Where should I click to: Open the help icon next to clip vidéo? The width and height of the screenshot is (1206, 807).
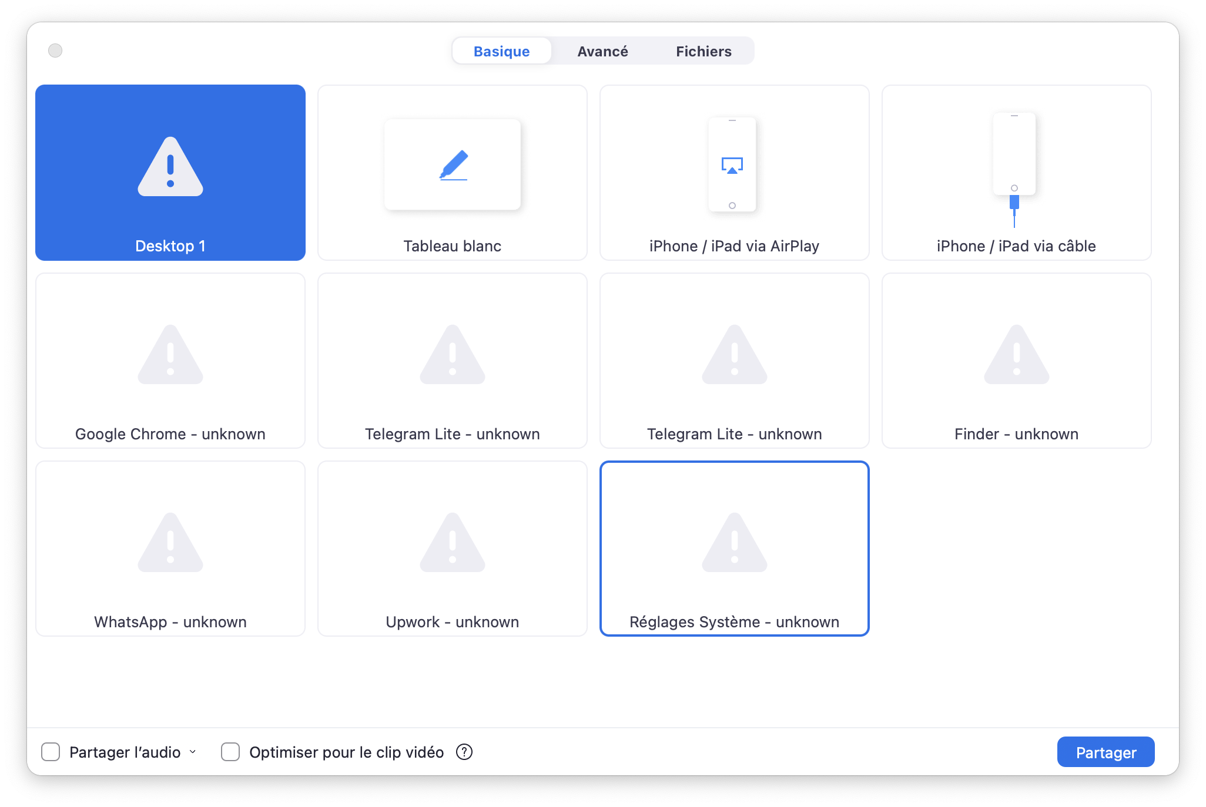(464, 752)
